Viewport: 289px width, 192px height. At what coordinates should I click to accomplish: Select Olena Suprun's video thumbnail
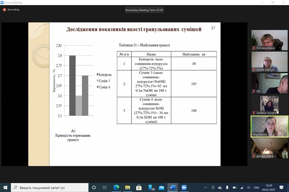(x=269, y=62)
